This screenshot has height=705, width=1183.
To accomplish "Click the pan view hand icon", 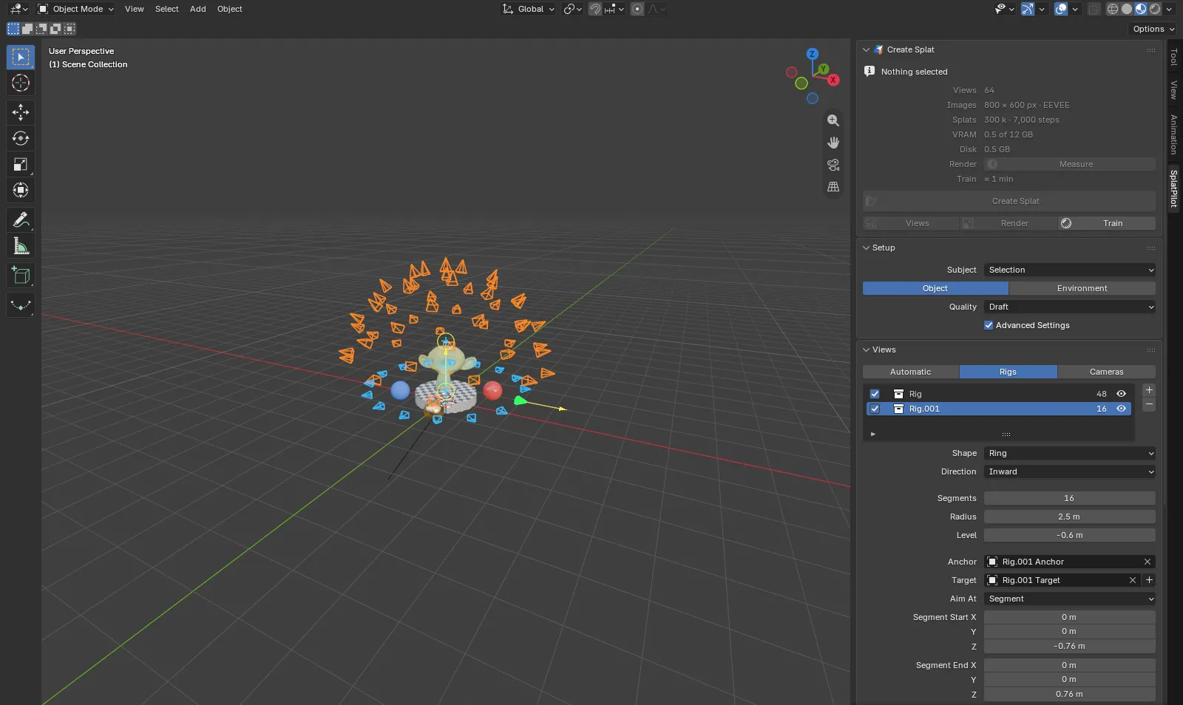I will click(833, 143).
